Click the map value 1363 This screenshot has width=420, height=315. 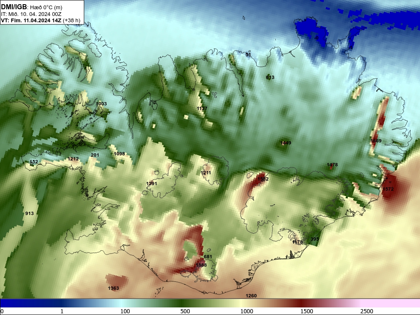tap(113, 288)
